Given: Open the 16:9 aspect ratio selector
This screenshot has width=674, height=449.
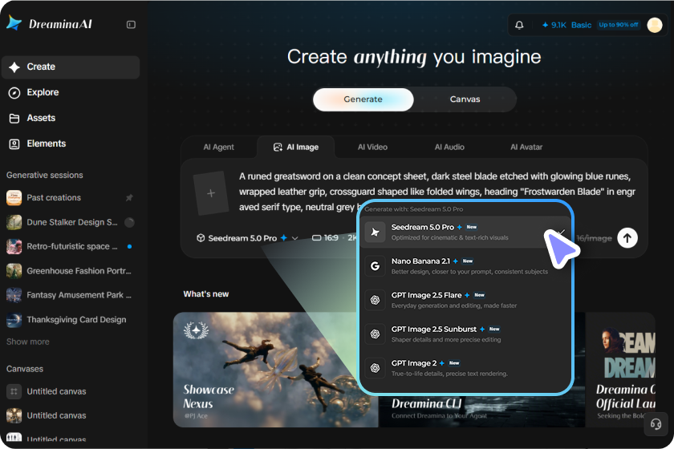Looking at the screenshot, I should 326,238.
